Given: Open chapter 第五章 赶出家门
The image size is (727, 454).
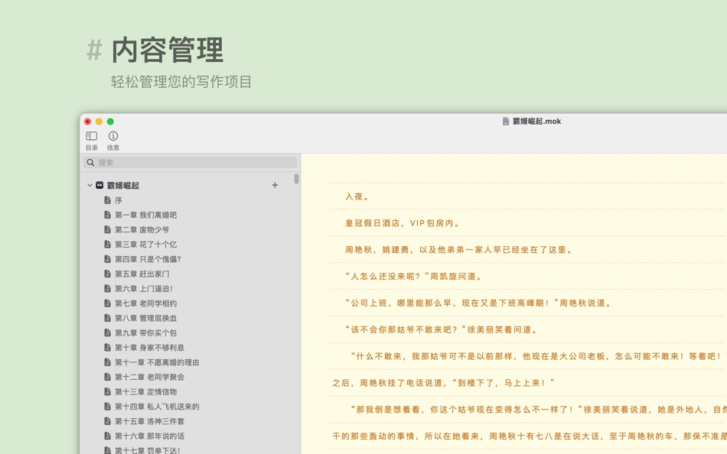Looking at the screenshot, I should [142, 274].
